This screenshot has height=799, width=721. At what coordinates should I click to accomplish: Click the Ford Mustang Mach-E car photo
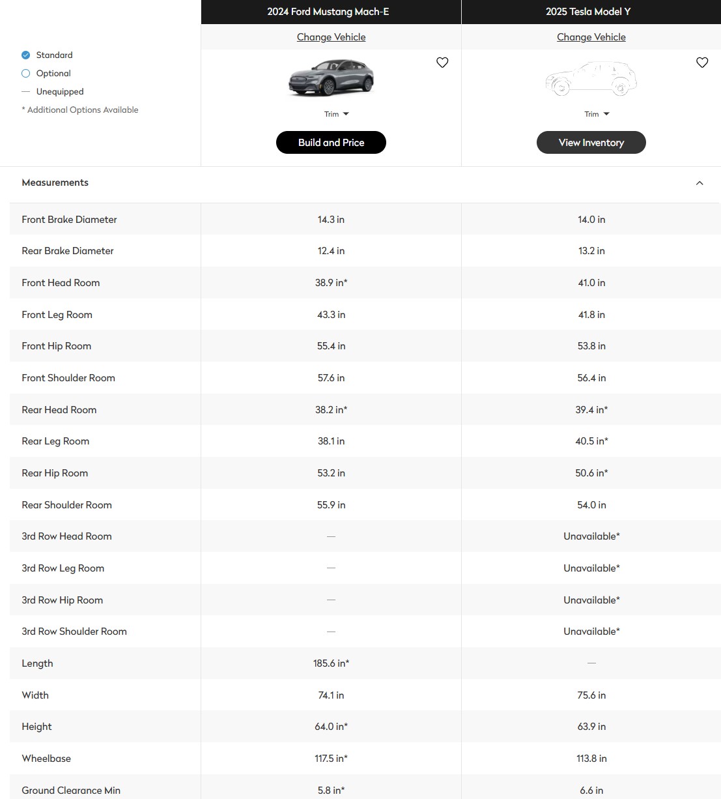point(331,78)
